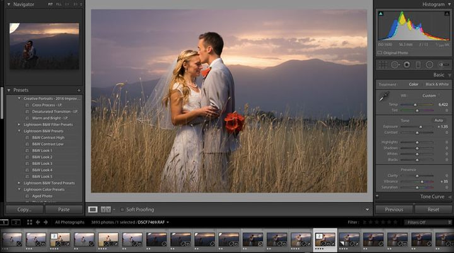Collapse the Lightroom B&W Presets folder
Screen dimensions: 454x253
pyautogui.click(x=19, y=130)
